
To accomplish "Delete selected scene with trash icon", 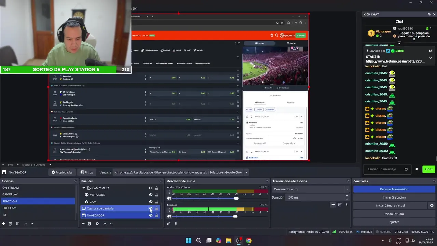I will pos(10,224).
